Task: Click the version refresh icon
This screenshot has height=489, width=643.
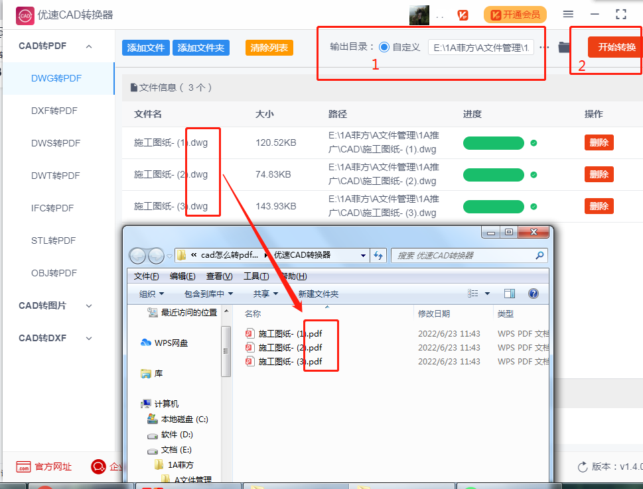Action: click(x=583, y=466)
